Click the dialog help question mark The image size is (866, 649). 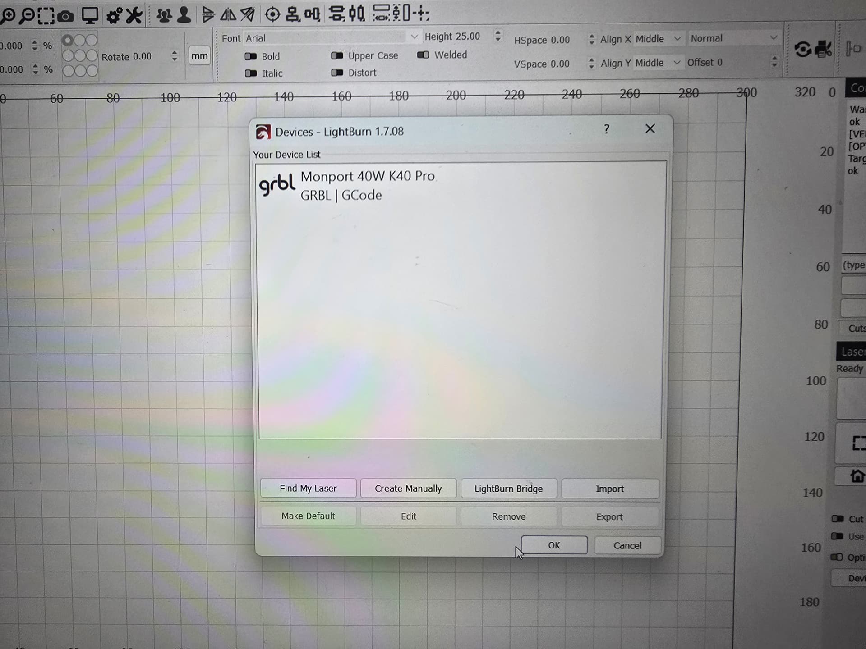point(607,129)
